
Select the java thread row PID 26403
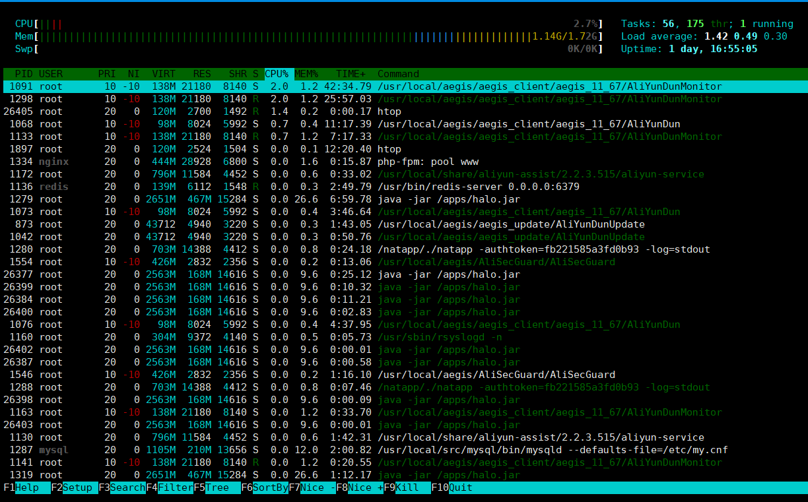pyautogui.click(x=404, y=425)
